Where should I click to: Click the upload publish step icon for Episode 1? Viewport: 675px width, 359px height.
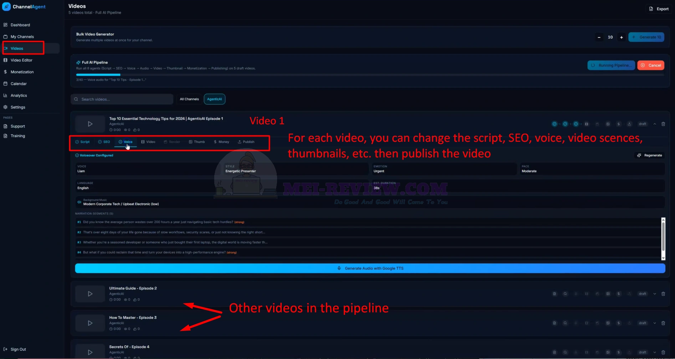pyautogui.click(x=629, y=124)
